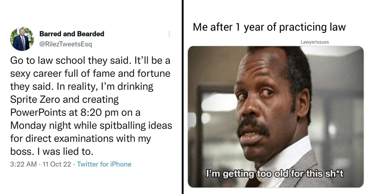369x194 pixels.
Task: Open the Barred and Bearded profile name
Action: 72,34
